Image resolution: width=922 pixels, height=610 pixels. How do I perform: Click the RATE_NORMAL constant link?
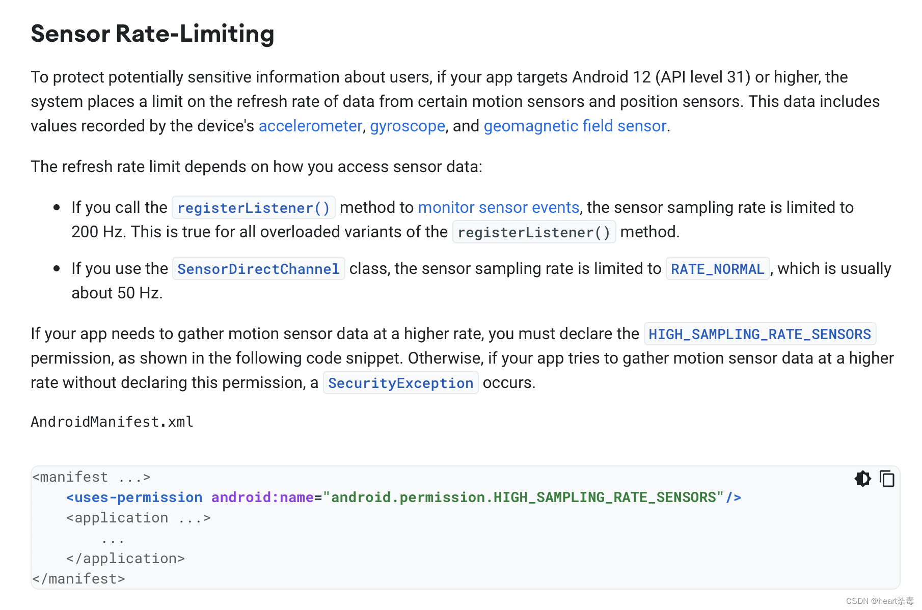click(x=717, y=269)
